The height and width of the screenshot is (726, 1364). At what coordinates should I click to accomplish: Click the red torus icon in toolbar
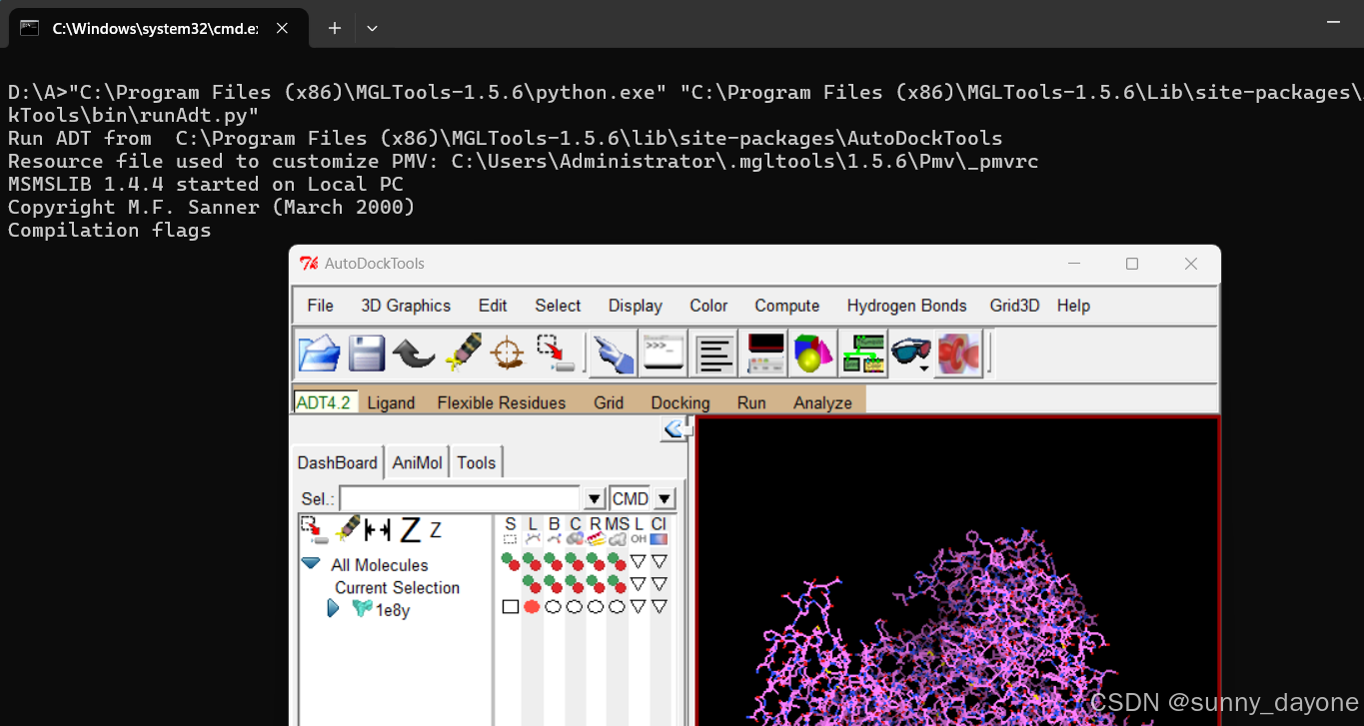(x=959, y=354)
